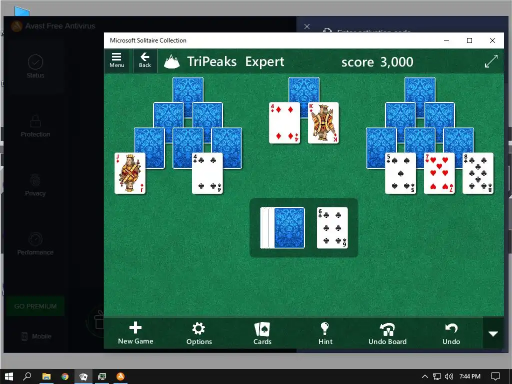Click GO PREMIUM in Avast
The image size is (512, 384).
click(x=35, y=306)
